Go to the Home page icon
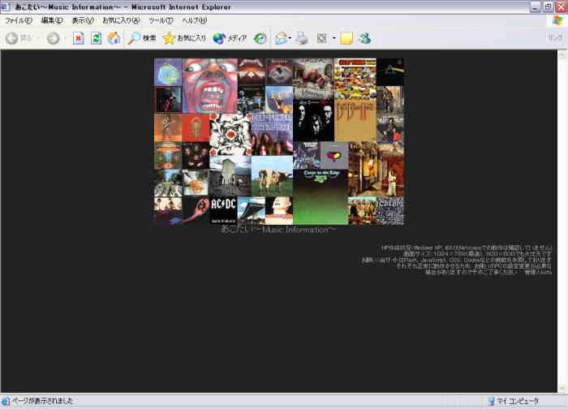Image resolution: width=568 pixels, height=409 pixels. (114, 38)
